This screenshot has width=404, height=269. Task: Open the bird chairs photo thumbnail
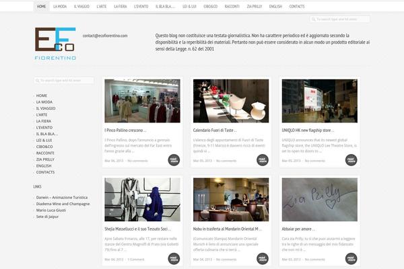[231, 101]
